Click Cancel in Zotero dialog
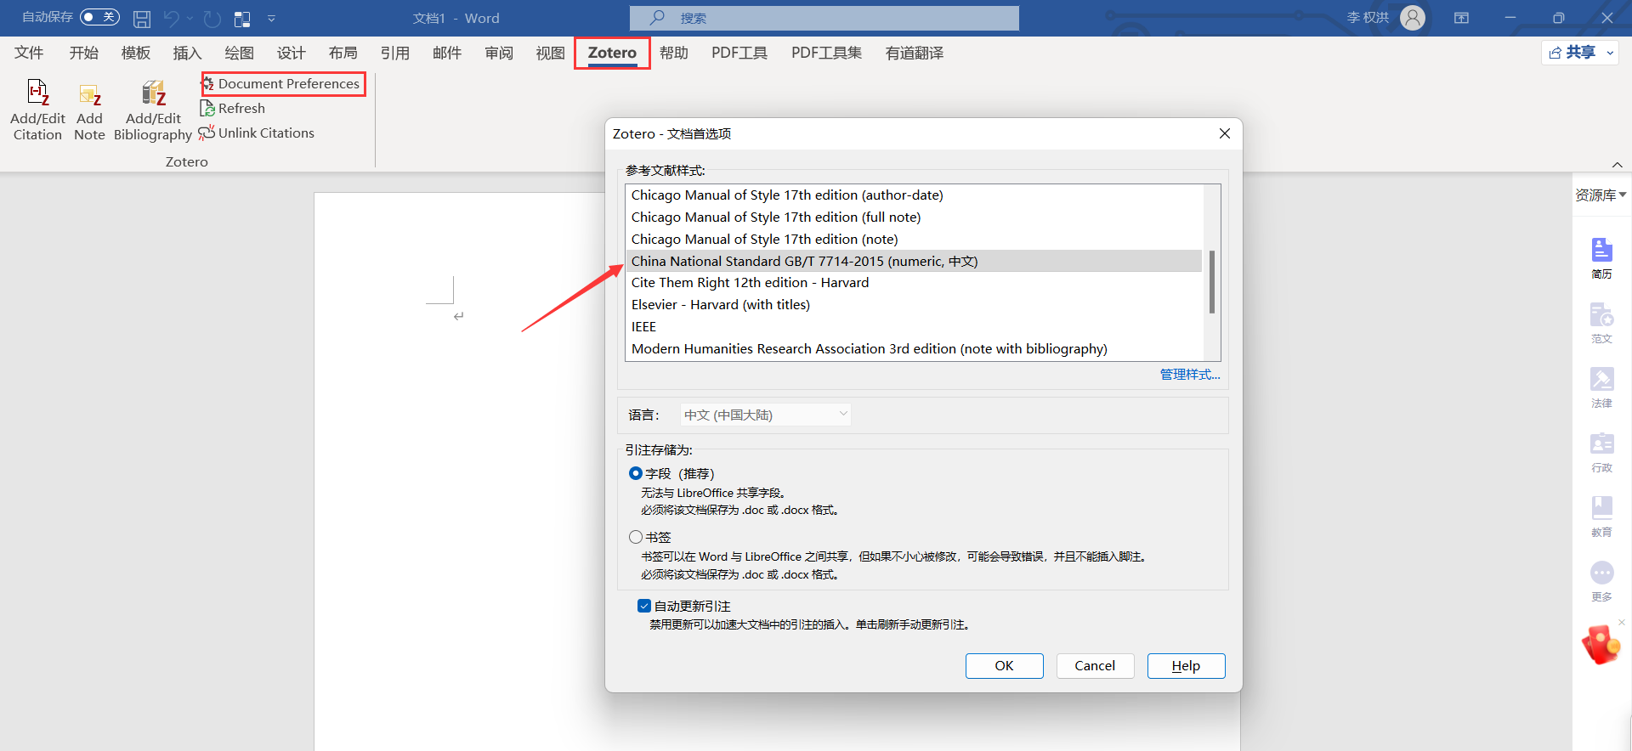 click(x=1095, y=666)
